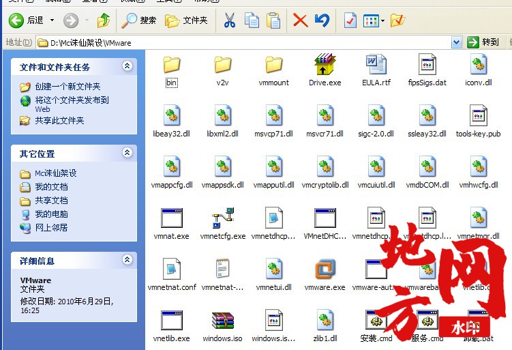Click the Forward arrow button
512x350 pixels.
(x=71, y=20)
